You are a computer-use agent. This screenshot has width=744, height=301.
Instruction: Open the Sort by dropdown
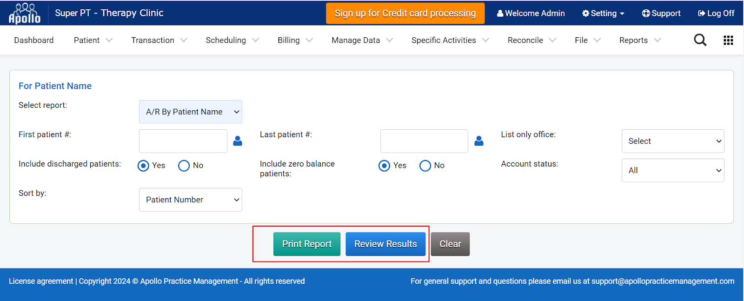(x=191, y=200)
